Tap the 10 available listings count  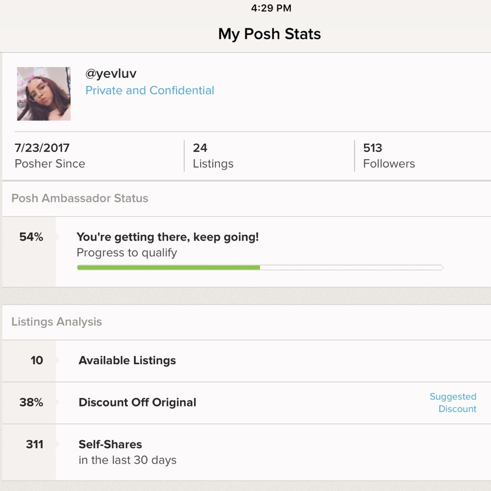37,360
